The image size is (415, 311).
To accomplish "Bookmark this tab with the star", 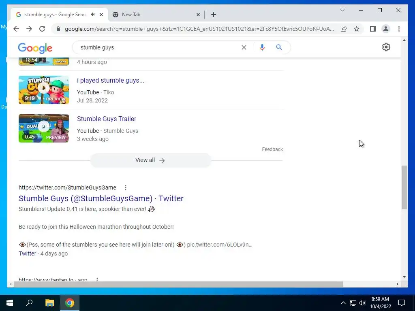I will coord(357,29).
